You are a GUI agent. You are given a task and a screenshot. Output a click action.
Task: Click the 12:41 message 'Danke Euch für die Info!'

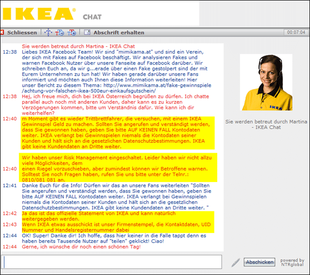[x=116, y=196]
